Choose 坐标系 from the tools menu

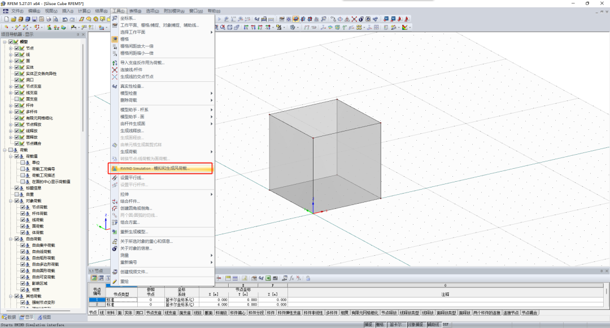tap(162, 18)
